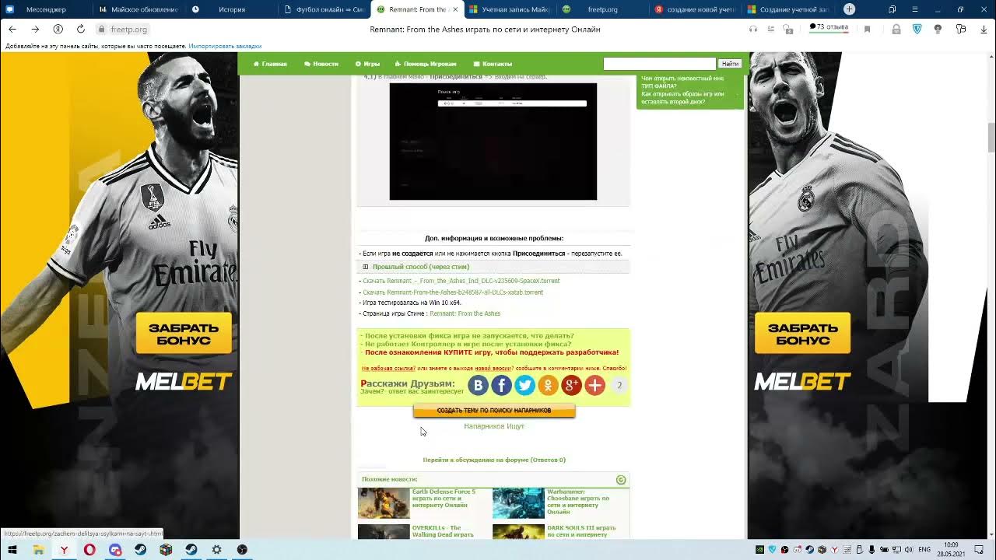996x560 pixels.
Task: Switch to the Майское обновление tab
Action: pos(138,9)
